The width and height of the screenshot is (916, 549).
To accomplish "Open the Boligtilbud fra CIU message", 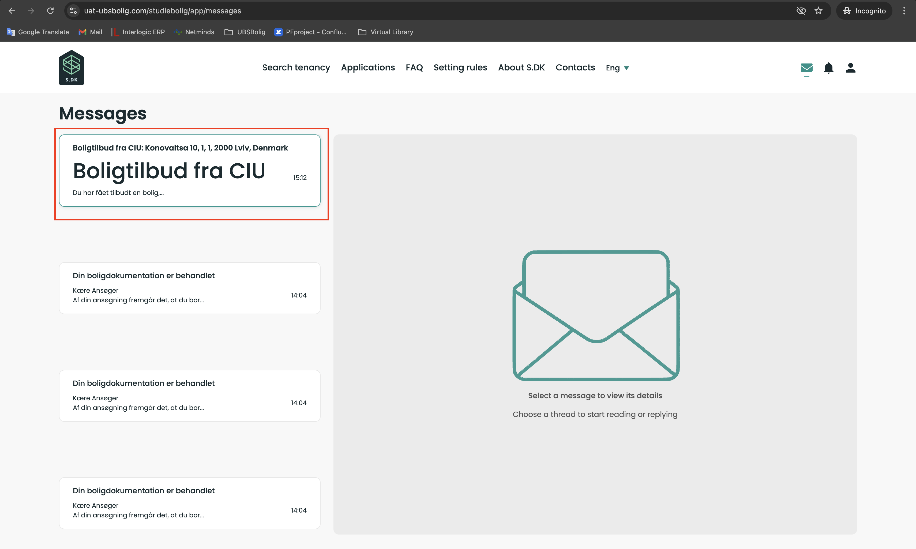I will pyautogui.click(x=190, y=171).
